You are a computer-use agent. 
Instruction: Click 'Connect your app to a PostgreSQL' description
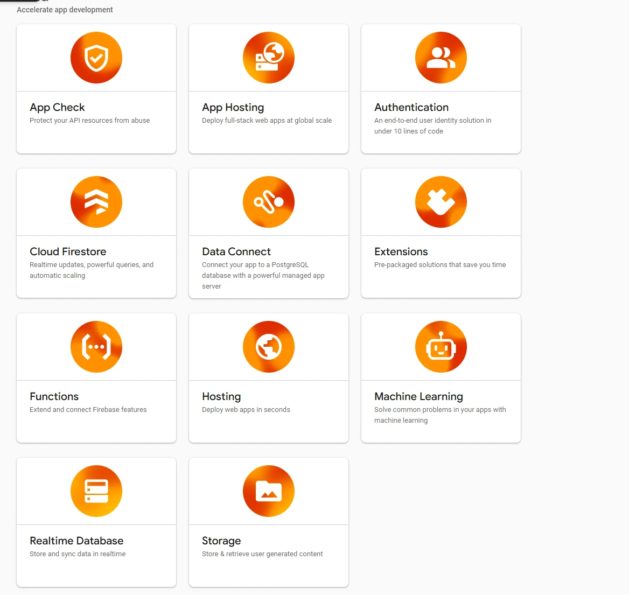pyautogui.click(x=263, y=275)
